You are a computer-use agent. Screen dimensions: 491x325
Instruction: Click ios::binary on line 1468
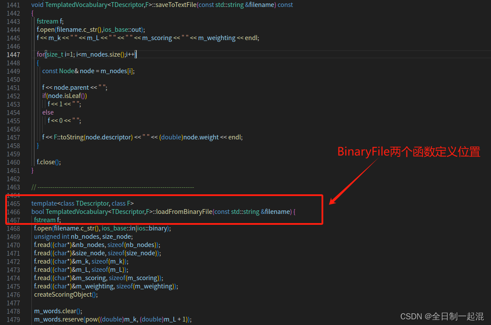tap(152, 228)
